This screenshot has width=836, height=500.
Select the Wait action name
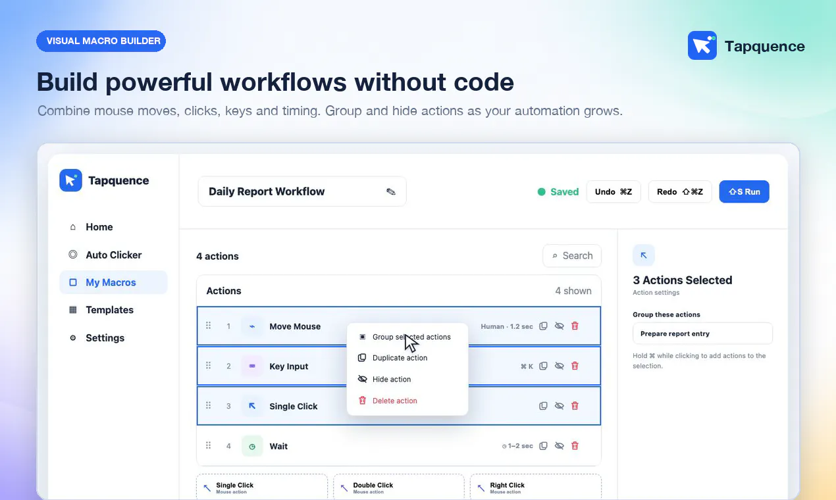click(278, 446)
